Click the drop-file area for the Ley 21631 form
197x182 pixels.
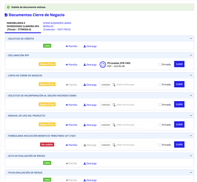[127, 145]
